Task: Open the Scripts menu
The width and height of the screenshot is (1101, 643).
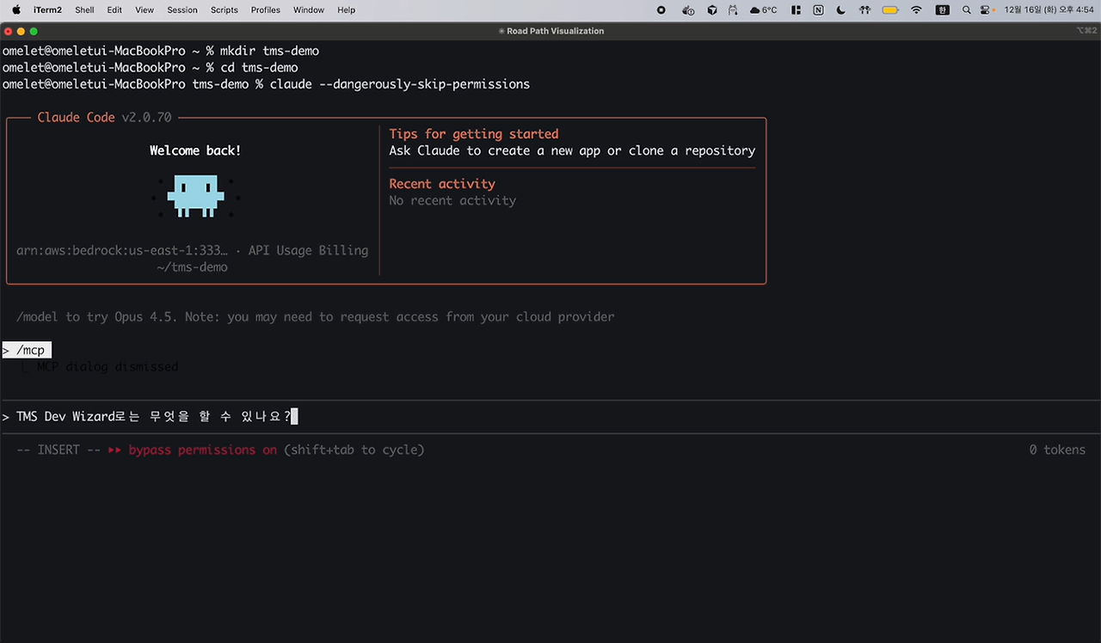Action: click(224, 10)
